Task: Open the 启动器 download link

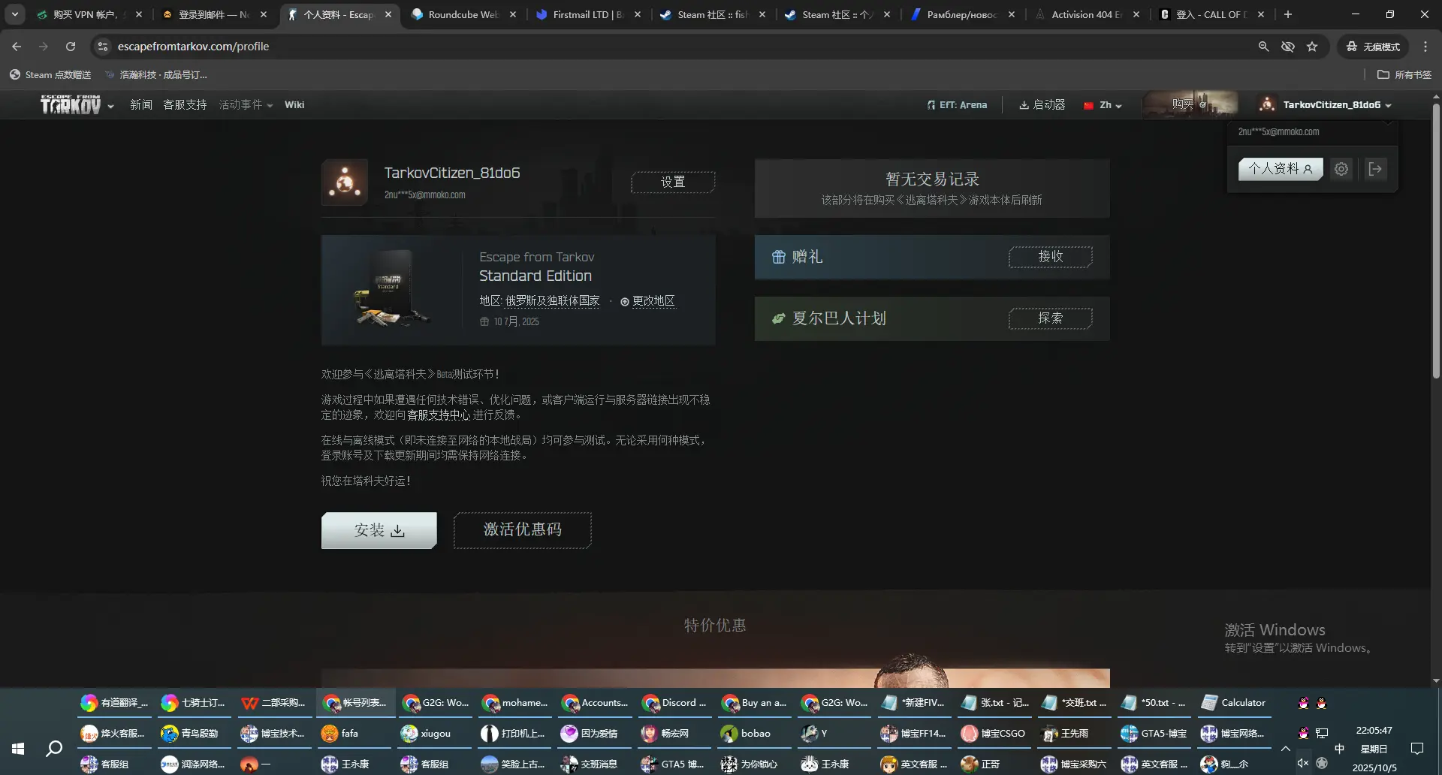Action: [1042, 105]
